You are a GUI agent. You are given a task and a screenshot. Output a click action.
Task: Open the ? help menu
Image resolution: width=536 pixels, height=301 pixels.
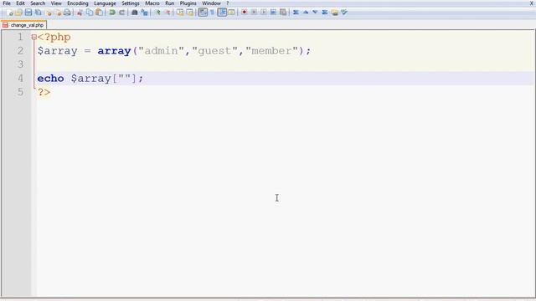(x=227, y=3)
